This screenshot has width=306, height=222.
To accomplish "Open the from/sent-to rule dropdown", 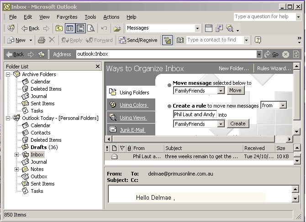I will [283, 105].
